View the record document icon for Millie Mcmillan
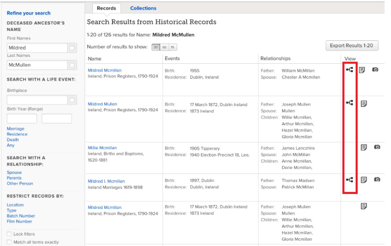 point(364,147)
